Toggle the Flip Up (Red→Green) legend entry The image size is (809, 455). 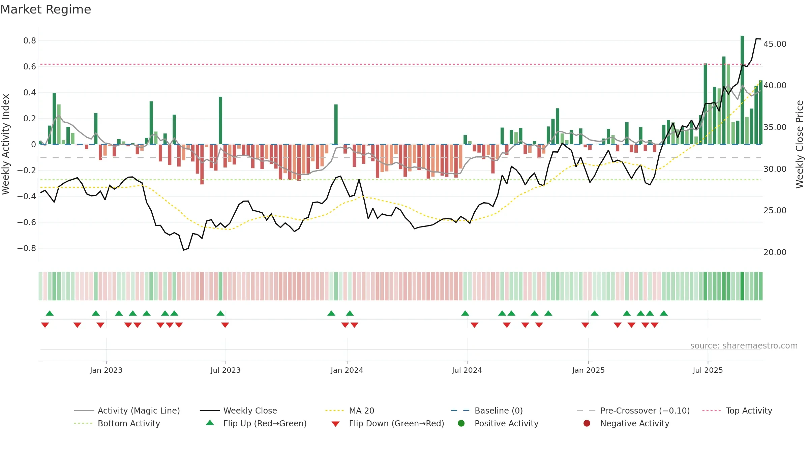click(x=256, y=423)
